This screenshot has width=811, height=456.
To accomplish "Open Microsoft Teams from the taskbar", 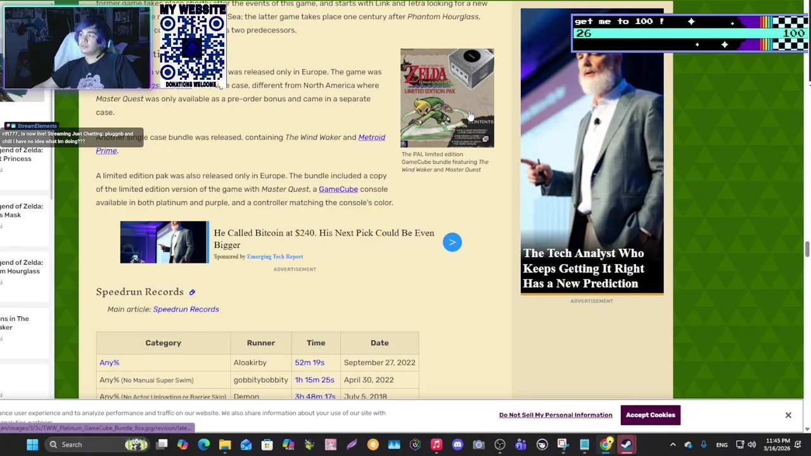I will point(521,445).
